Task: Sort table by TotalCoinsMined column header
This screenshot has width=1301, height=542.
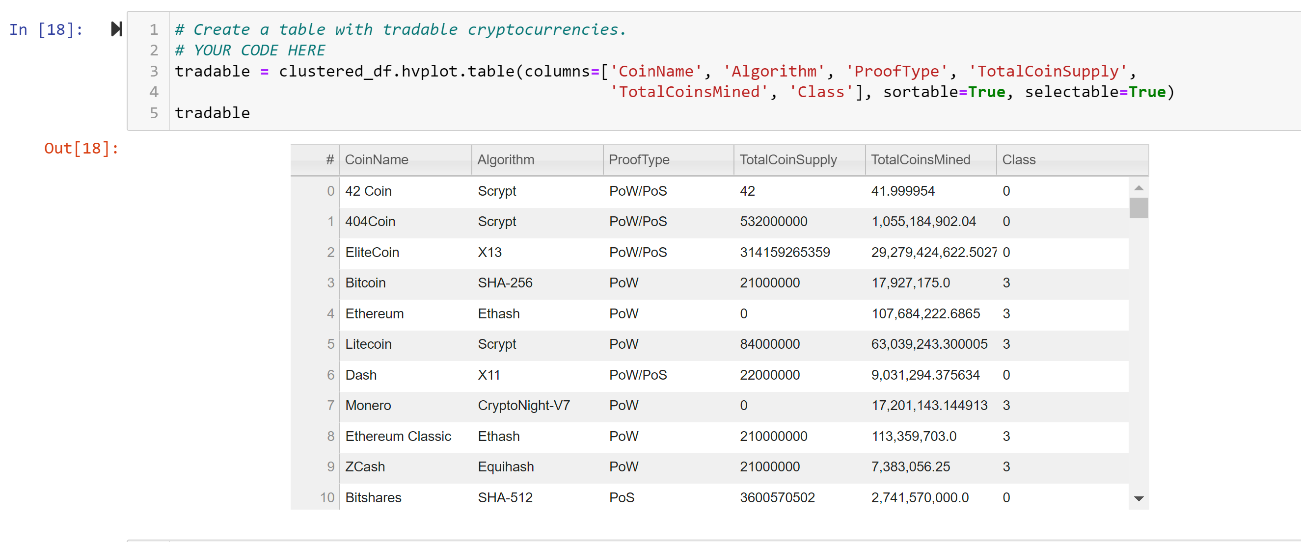Action: (x=931, y=160)
